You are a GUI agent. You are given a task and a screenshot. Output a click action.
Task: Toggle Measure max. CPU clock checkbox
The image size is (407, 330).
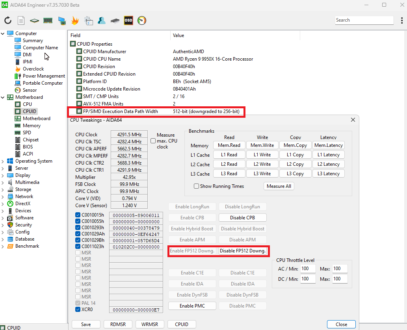(x=153, y=141)
